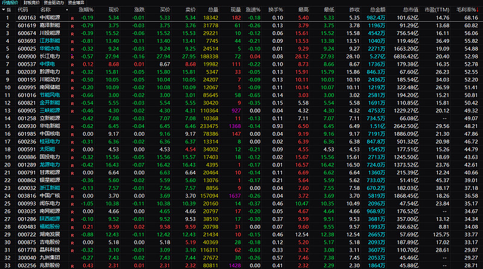Open stock name 中国广核
This screenshot has width=483, height=269.
50,196
